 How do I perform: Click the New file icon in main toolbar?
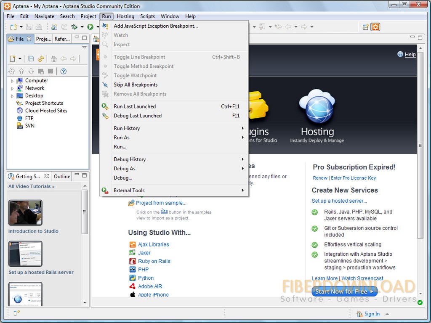tap(13, 27)
